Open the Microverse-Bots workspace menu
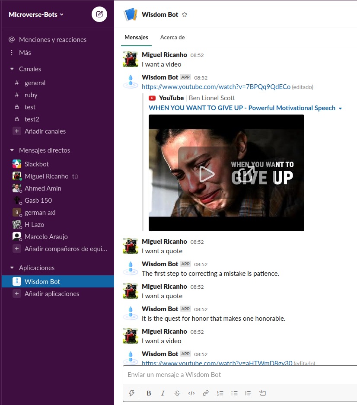 tap(36, 14)
